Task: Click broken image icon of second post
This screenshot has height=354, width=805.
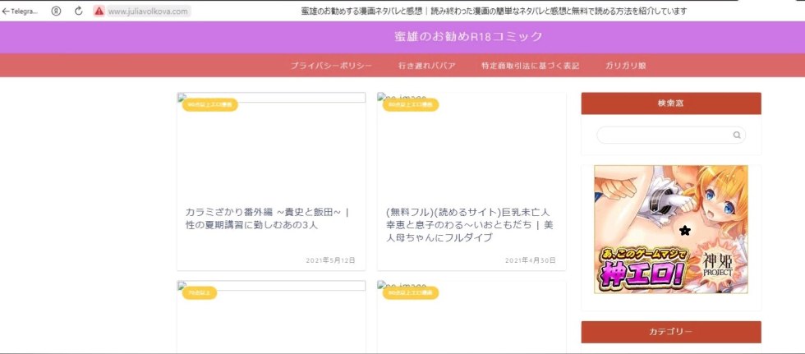Action: [382, 97]
